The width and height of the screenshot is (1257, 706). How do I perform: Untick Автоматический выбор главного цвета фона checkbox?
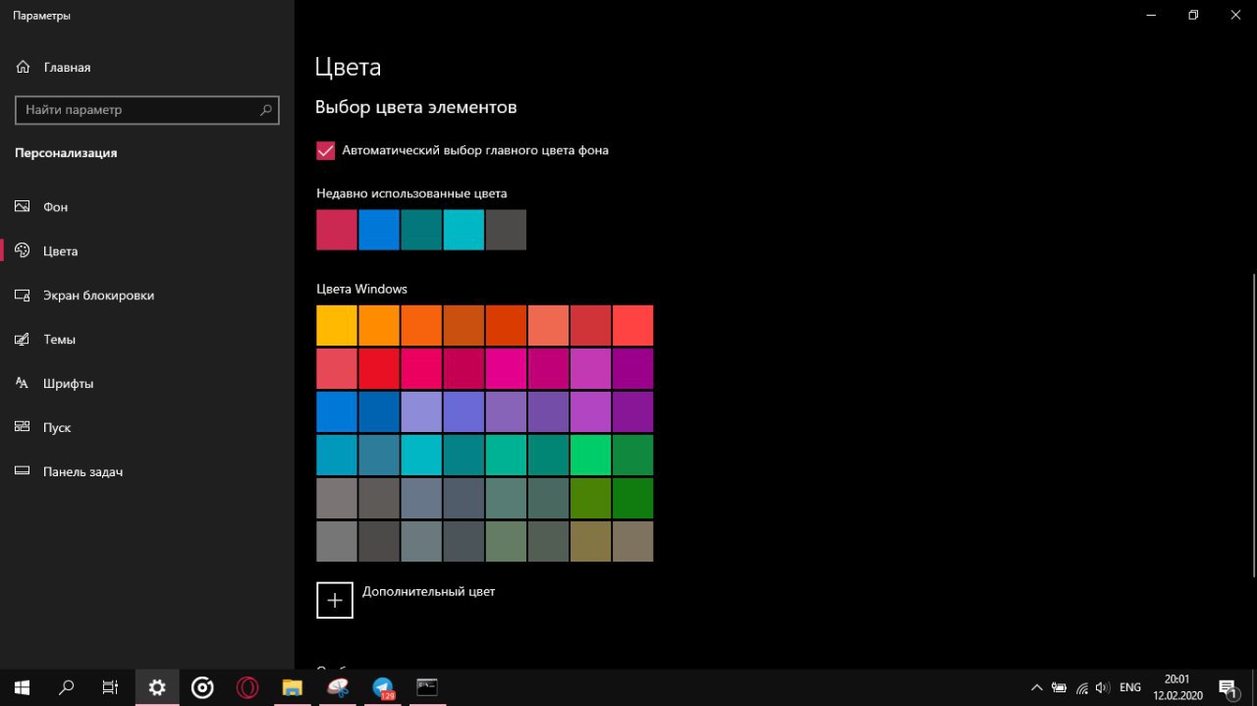326,151
